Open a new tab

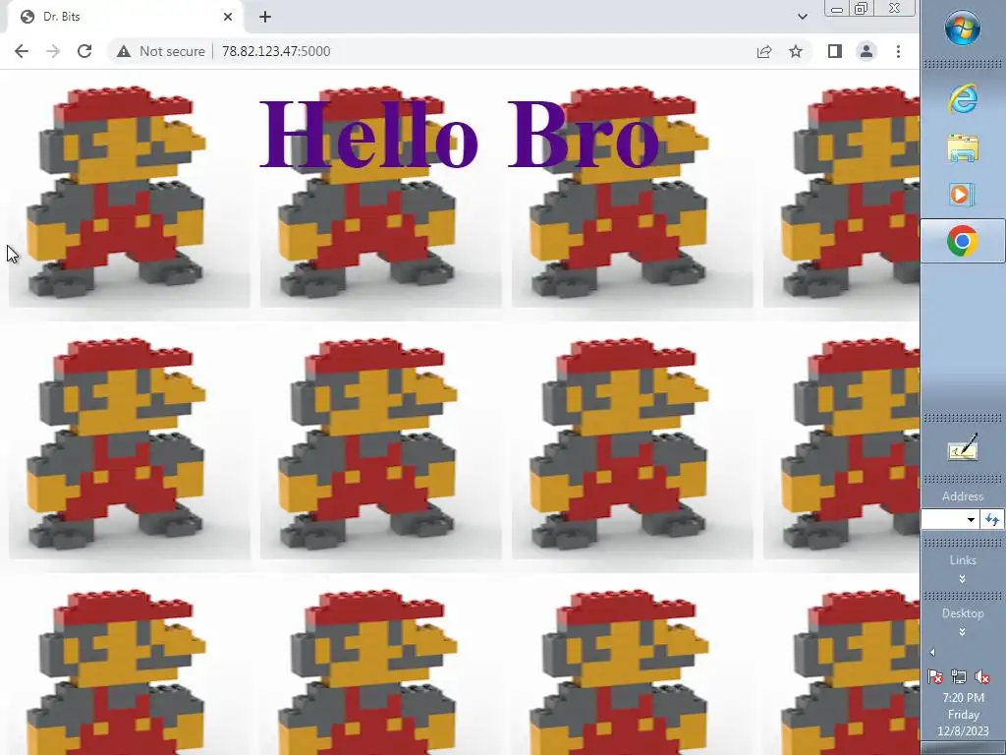(x=265, y=17)
